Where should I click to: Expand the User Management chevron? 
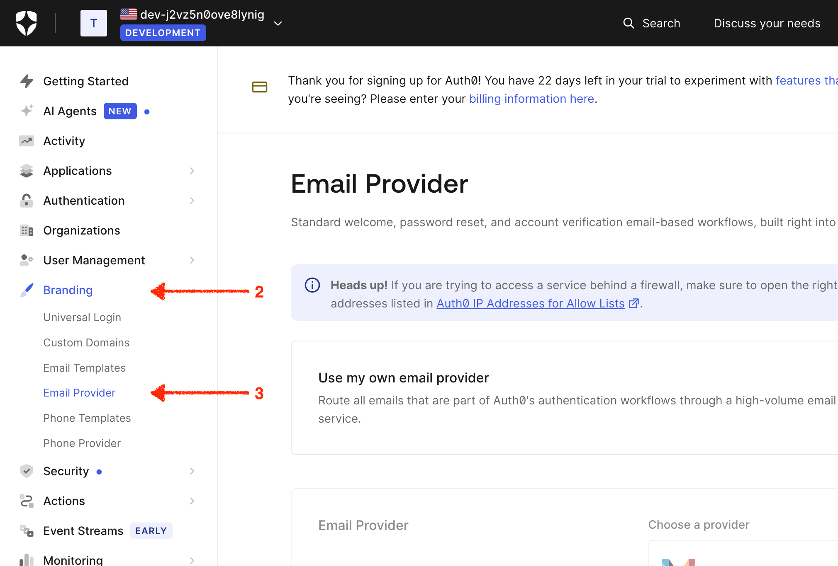192,260
